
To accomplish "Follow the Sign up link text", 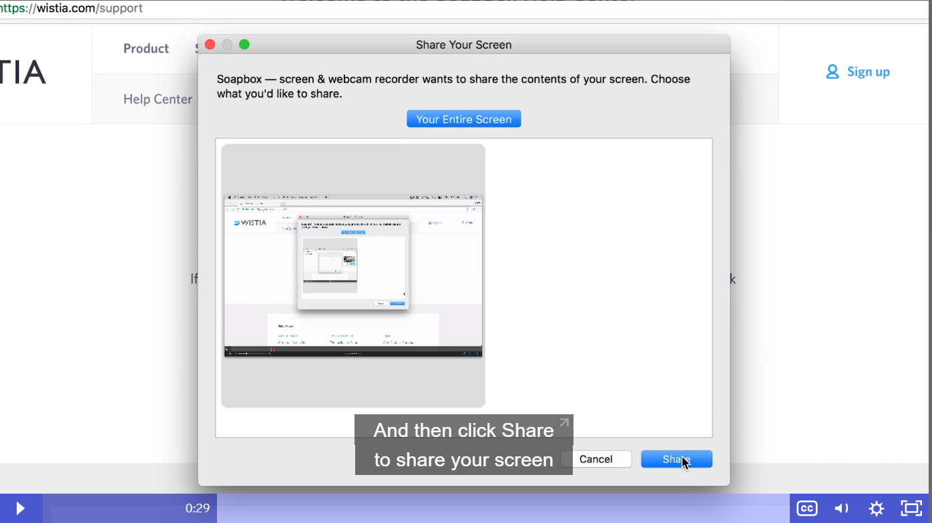I will [x=868, y=72].
